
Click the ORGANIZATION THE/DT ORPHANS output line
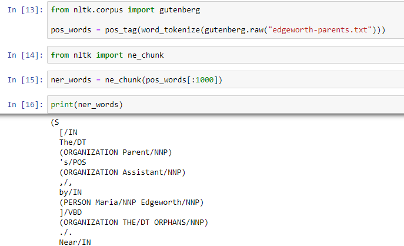pyautogui.click(x=133, y=222)
